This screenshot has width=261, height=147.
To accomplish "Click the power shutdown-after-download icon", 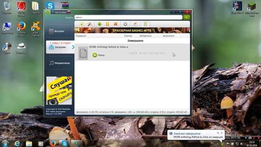I will pyautogui.click(x=125, y=24).
